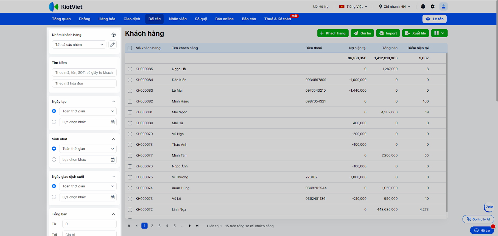This screenshot has height=236, width=498.
Task: Click Import button
Action: pyautogui.click(x=388, y=33)
